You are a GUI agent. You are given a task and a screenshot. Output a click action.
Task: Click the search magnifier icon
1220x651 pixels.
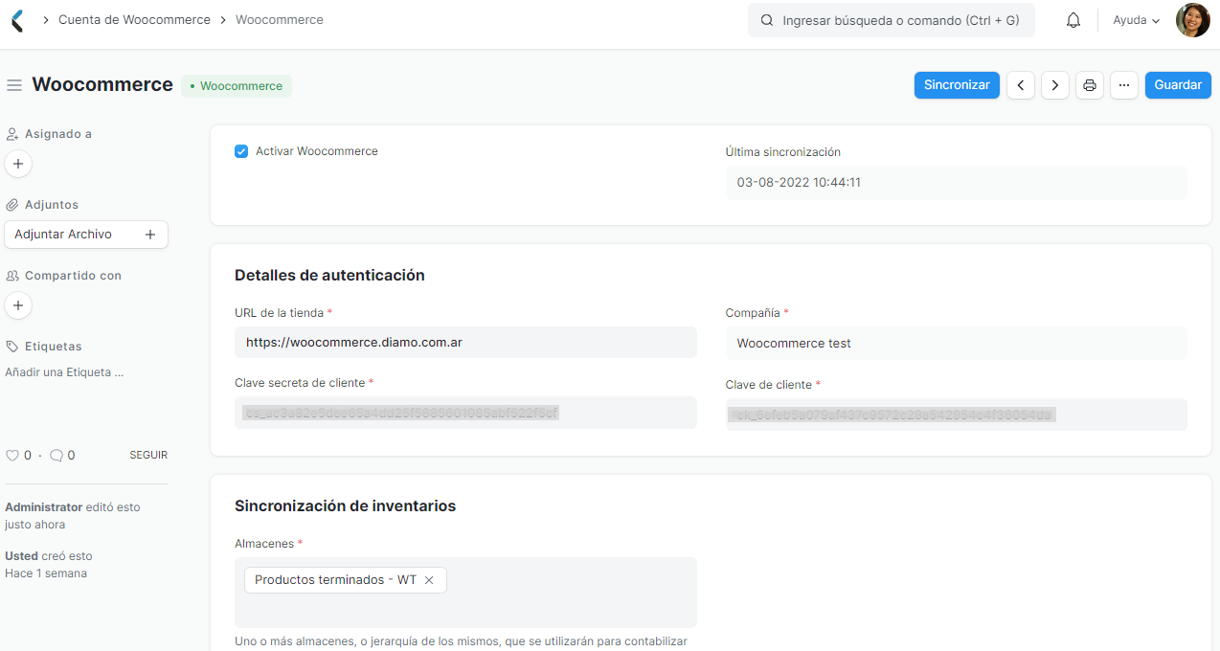point(767,20)
